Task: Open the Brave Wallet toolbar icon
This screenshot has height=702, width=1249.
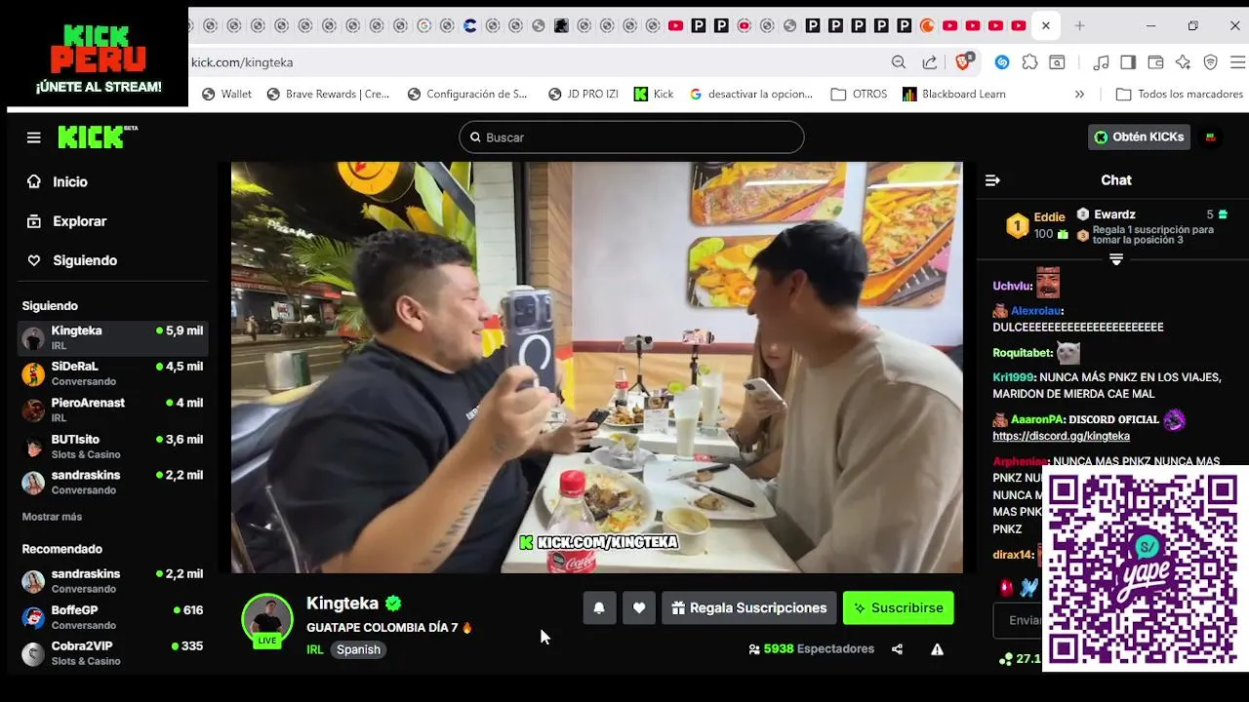Action: click(x=1155, y=62)
